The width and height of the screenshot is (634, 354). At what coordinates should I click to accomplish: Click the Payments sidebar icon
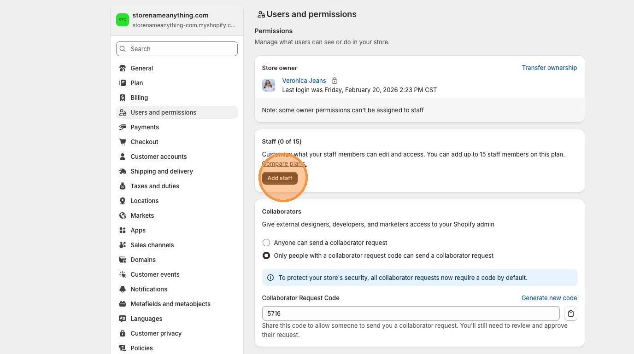point(123,127)
